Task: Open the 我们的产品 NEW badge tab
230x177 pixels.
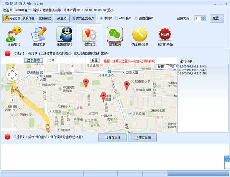Action: [x=165, y=36]
